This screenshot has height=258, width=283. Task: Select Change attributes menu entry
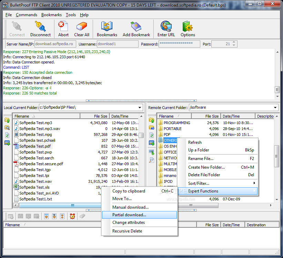tap(139, 222)
